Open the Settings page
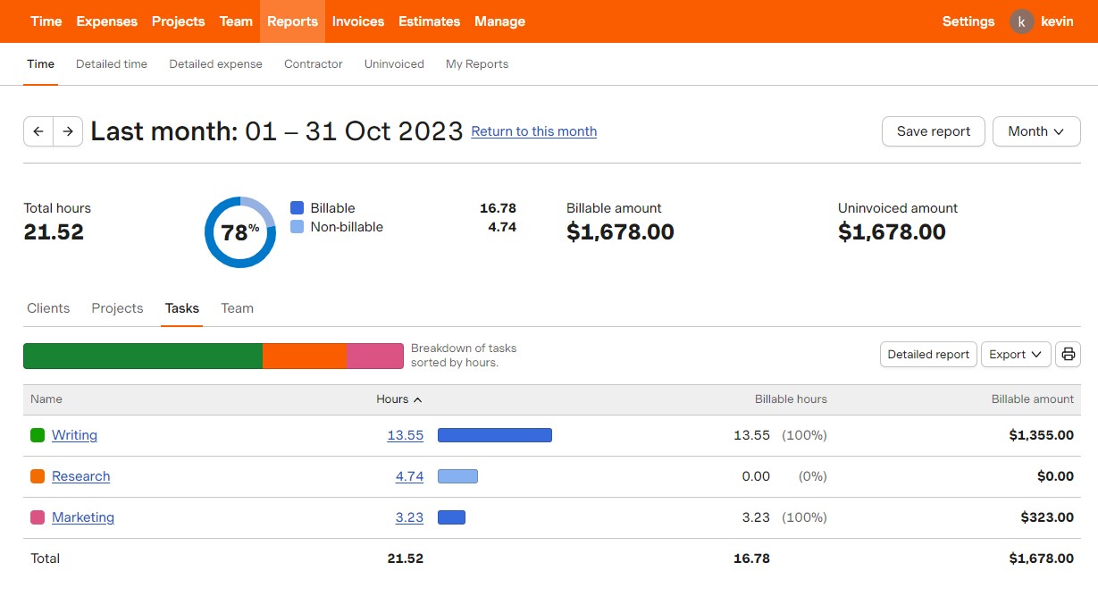1098x613 pixels. (968, 21)
